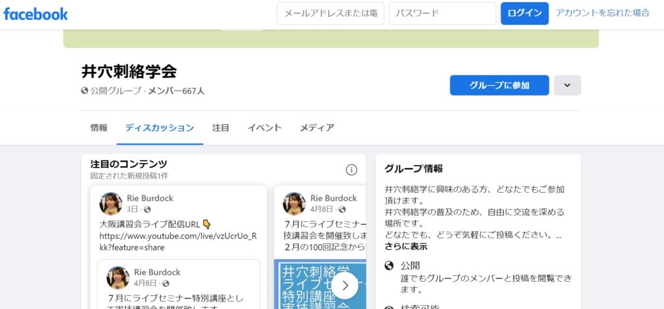
Task: Open the アカウントを忘れた場合 link
Action: click(x=602, y=13)
